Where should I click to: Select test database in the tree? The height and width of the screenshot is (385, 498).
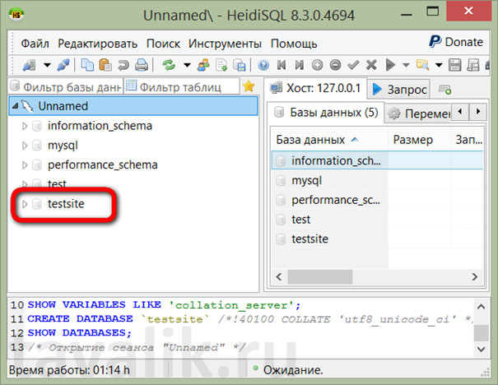pos(57,184)
